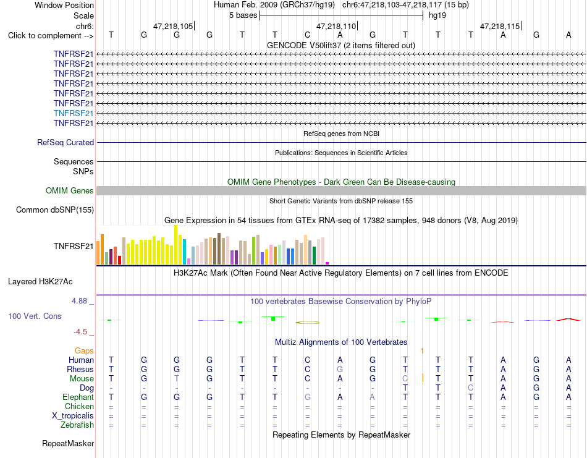Screen dimensions: 587x458
Task: Open 'OMIM Gene Phenotypes' track title
Action: [341, 182]
